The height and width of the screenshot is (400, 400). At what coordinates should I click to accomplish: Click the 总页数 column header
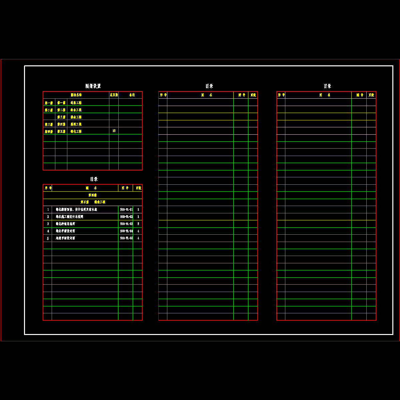point(114,95)
